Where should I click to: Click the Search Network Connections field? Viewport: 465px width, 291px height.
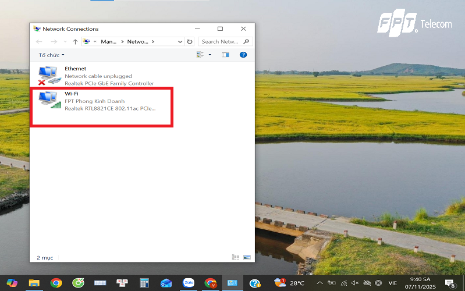tap(221, 42)
